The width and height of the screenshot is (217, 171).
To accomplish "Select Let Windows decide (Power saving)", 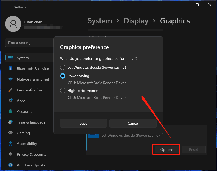I will 63,67.
